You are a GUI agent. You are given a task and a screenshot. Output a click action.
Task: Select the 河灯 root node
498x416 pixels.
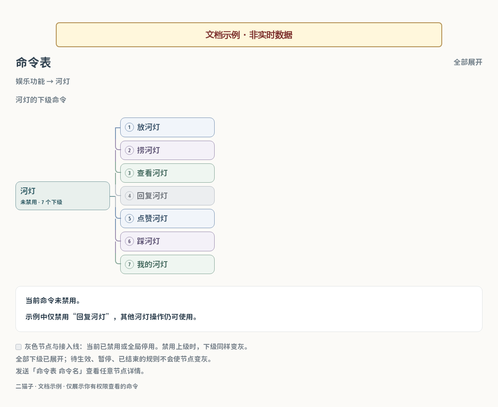(63, 196)
